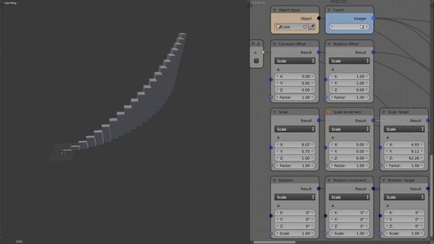This screenshot has height=244, width=434.
Task: Open the Scale dropdown in Relative Offset node
Action: click(x=349, y=61)
